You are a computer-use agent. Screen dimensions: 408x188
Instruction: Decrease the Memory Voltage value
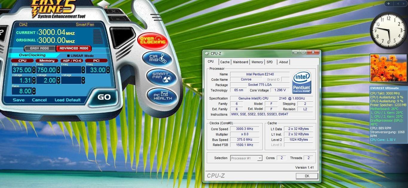pyautogui.click(x=58, y=82)
